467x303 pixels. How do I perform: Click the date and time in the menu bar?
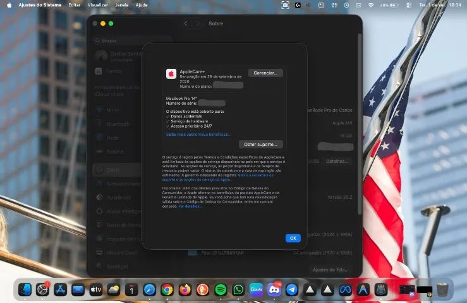point(440,5)
